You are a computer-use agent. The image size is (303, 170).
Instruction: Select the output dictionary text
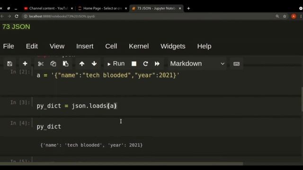point(91,145)
